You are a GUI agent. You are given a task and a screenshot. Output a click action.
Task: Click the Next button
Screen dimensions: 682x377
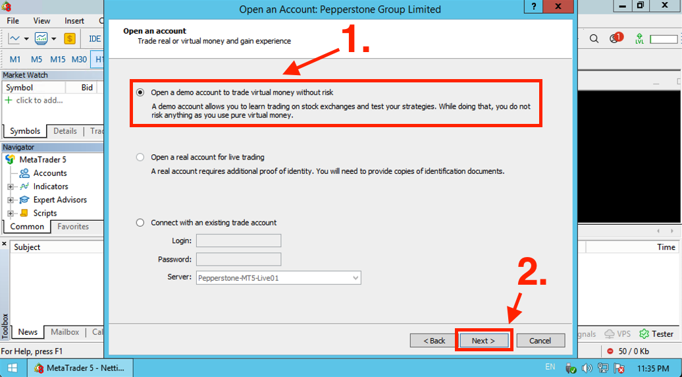[x=484, y=341]
